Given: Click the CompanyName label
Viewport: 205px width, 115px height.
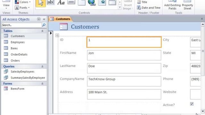Looking at the screenshot, I should click(72, 79).
